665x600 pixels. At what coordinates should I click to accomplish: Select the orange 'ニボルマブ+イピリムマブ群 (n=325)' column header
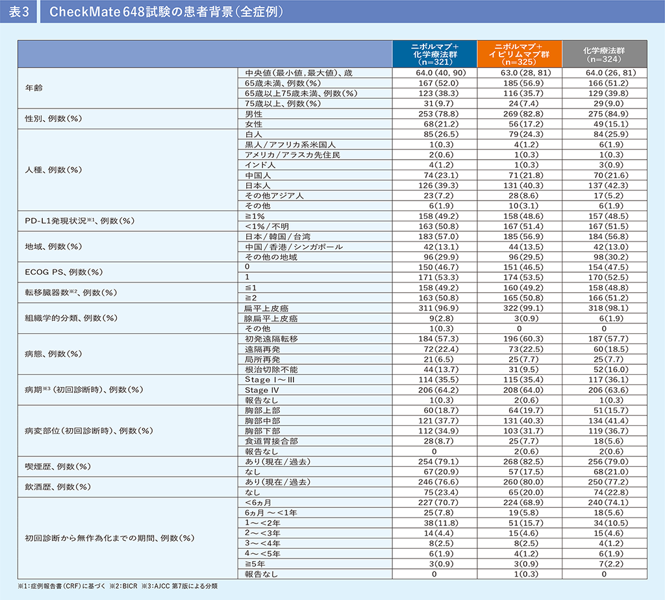pyautogui.click(x=520, y=54)
